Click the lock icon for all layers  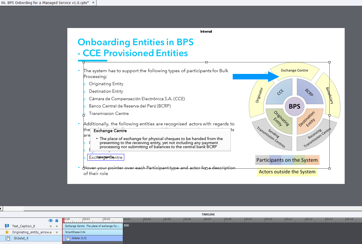click(x=57, y=220)
